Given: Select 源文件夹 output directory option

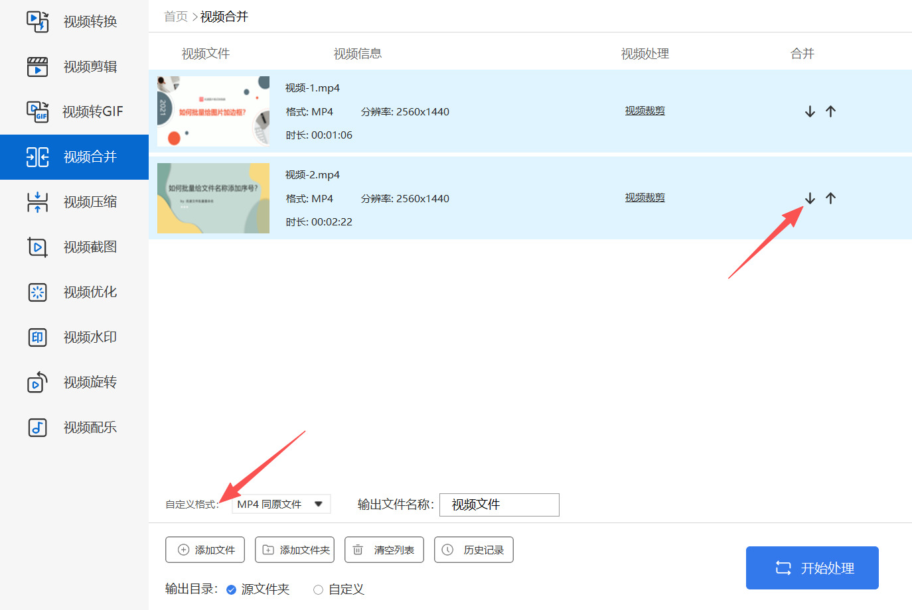Looking at the screenshot, I should pyautogui.click(x=231, y=589).
